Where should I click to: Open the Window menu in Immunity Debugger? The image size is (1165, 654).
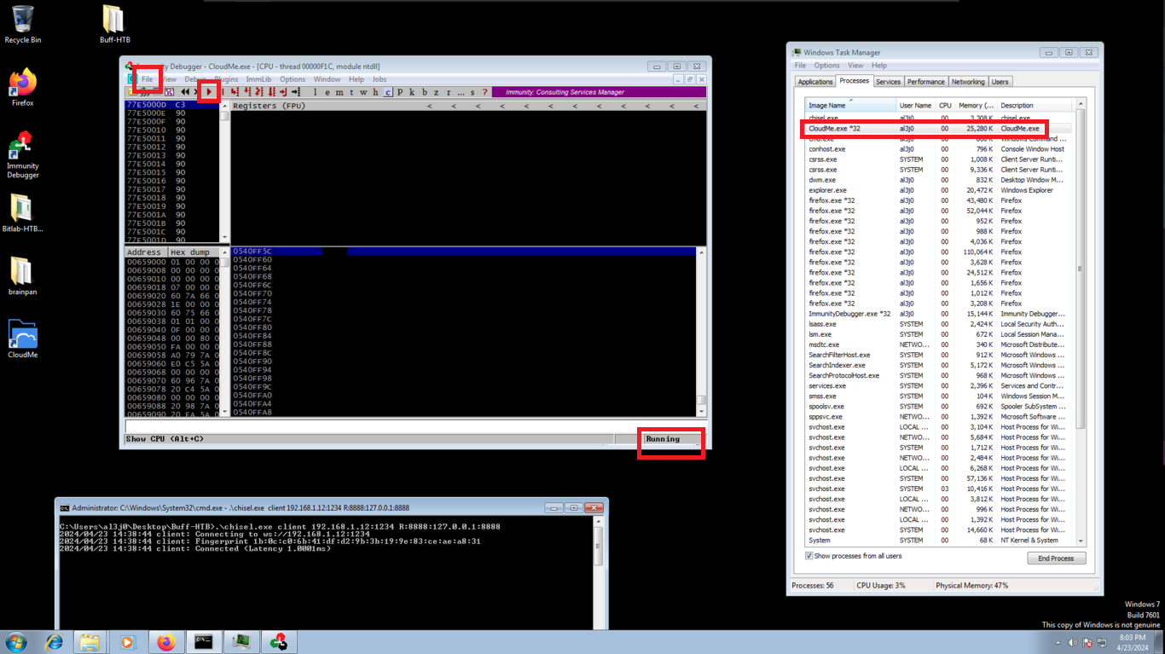327,79
